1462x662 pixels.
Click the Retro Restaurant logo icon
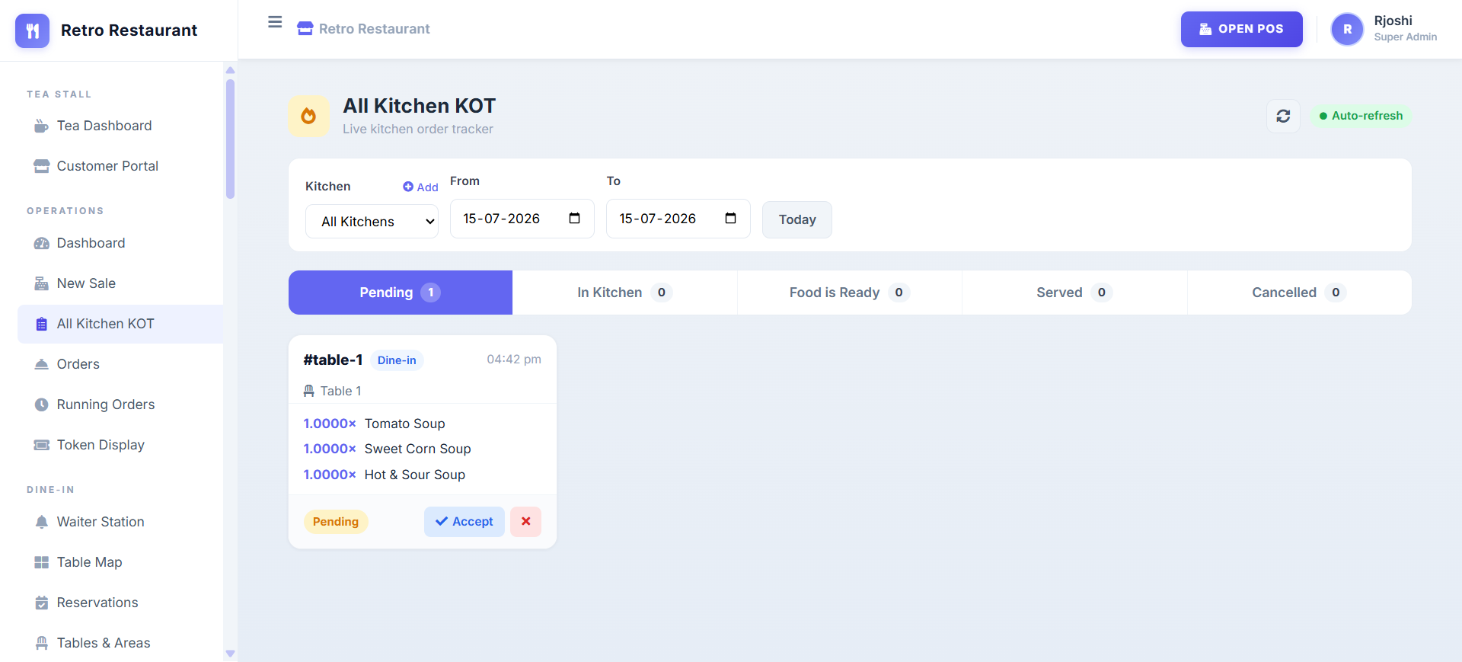pos(32,30)
